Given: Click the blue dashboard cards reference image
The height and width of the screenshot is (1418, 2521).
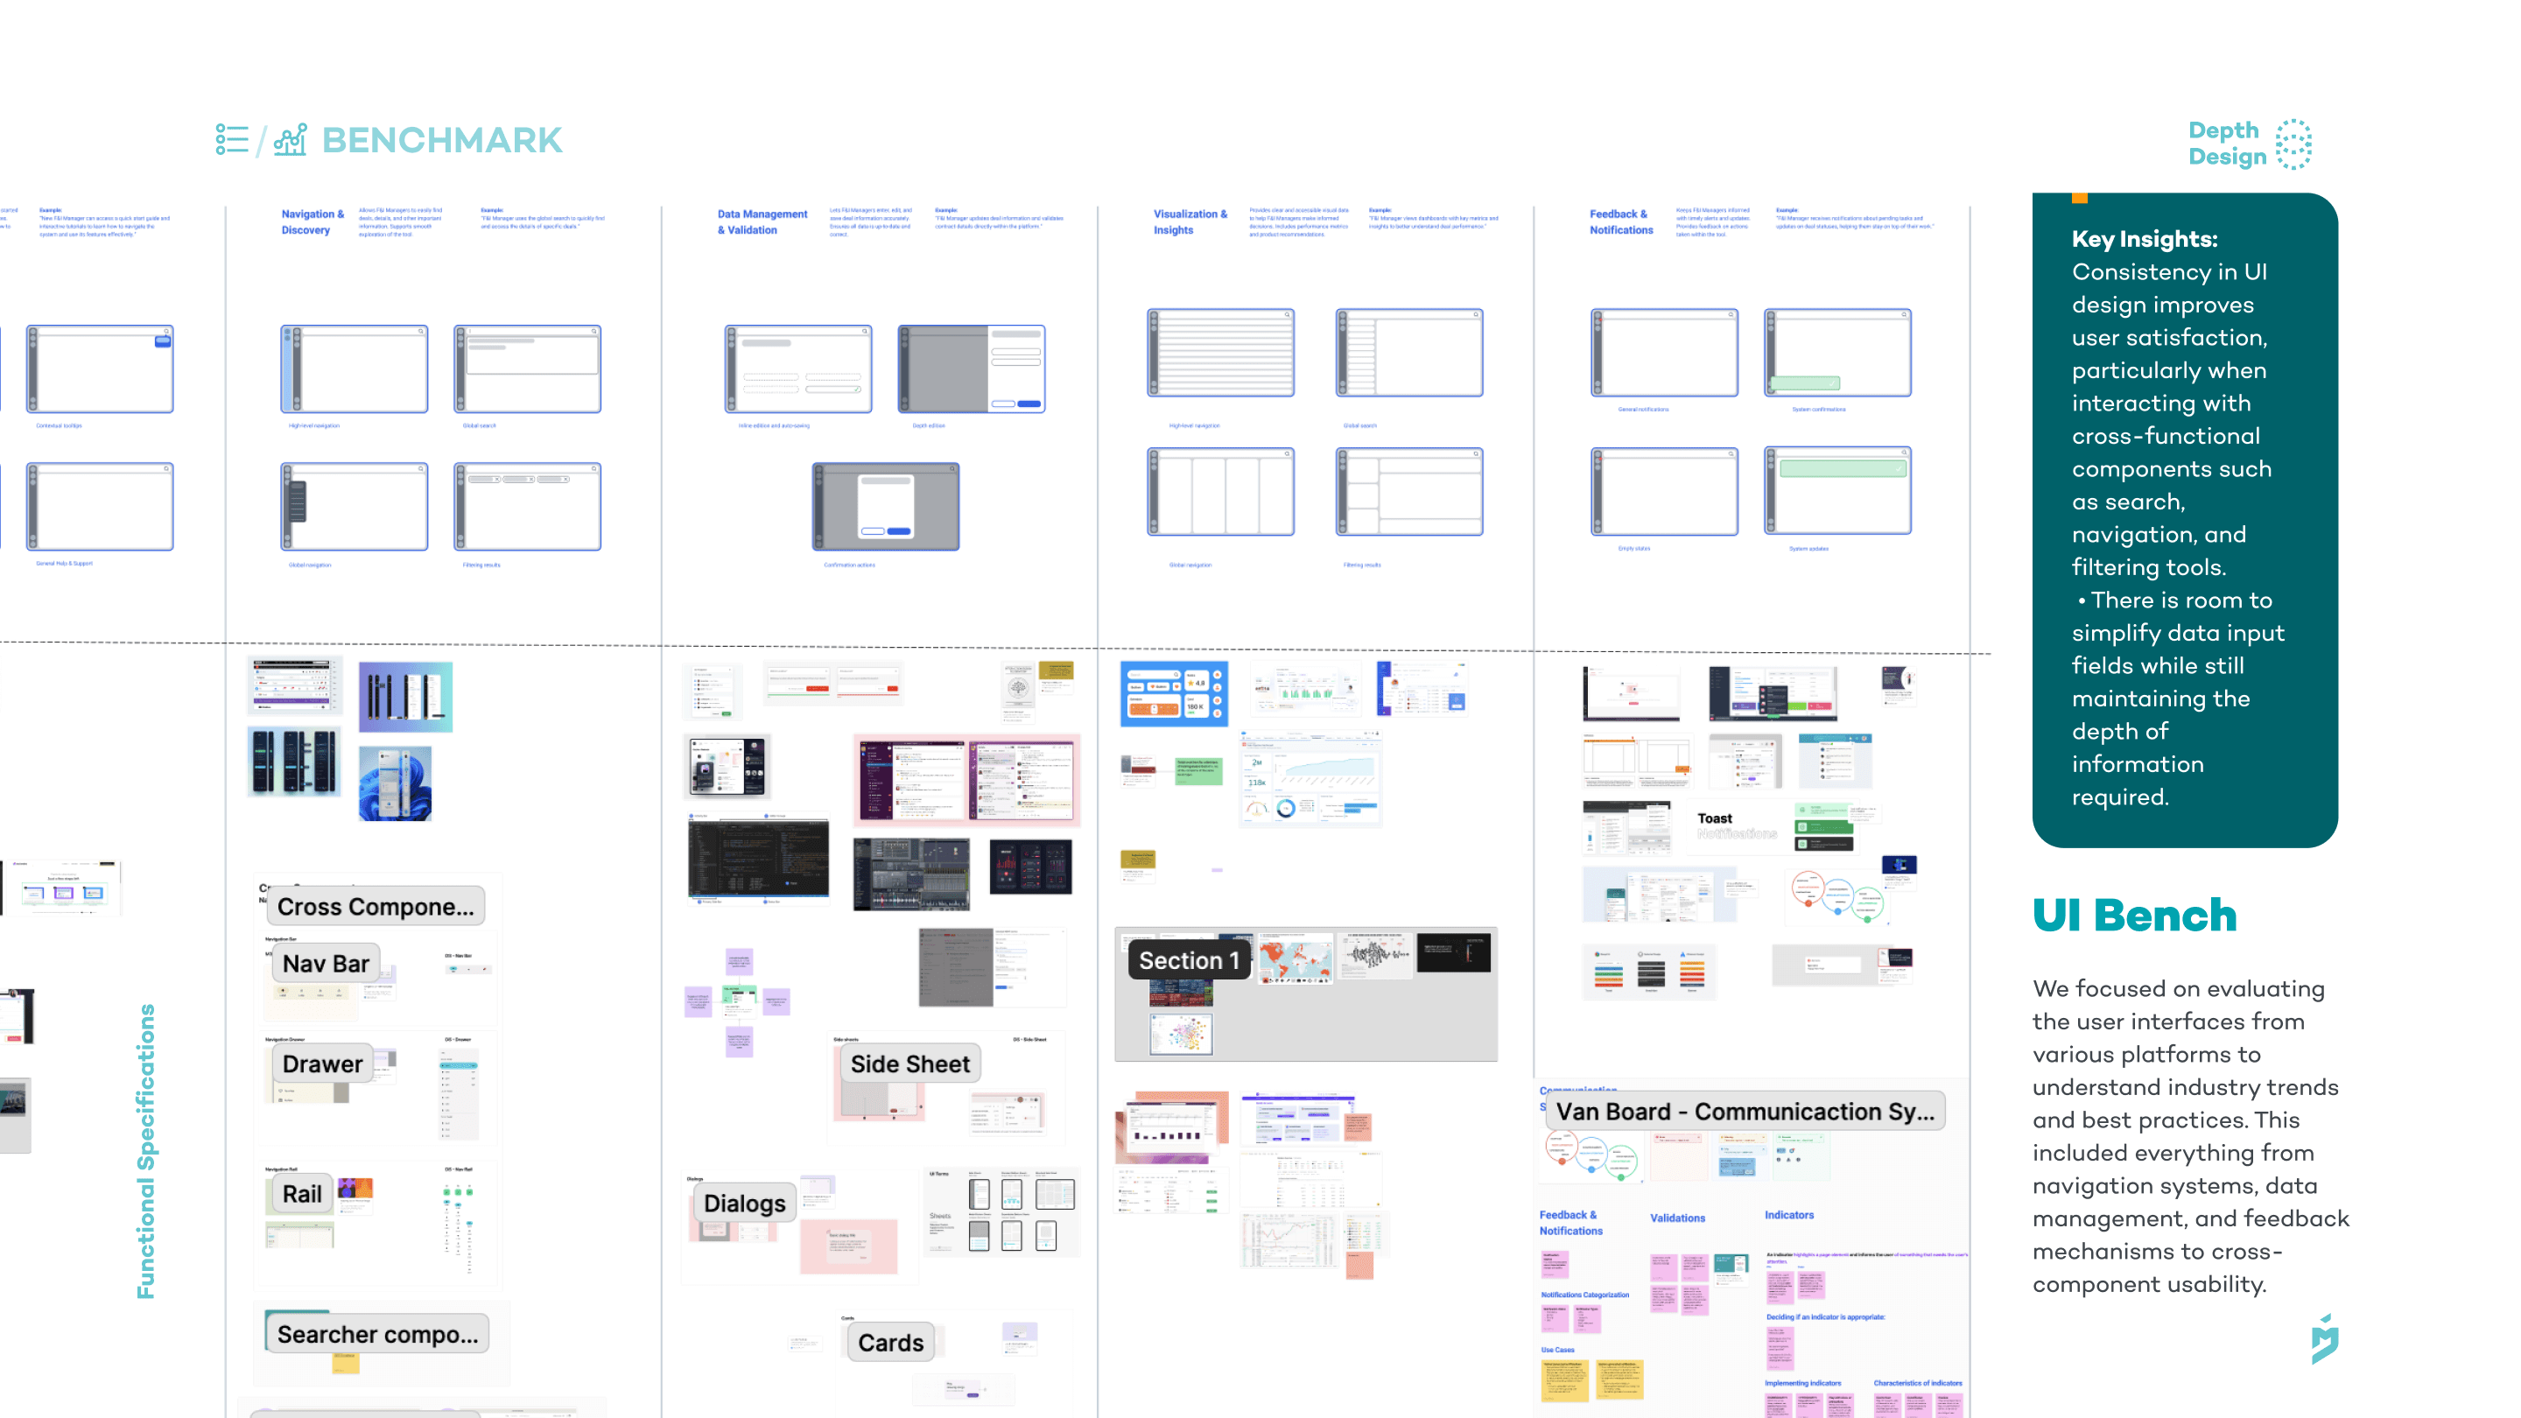Looking at the screenshot, I should [x=1175, y=694].
